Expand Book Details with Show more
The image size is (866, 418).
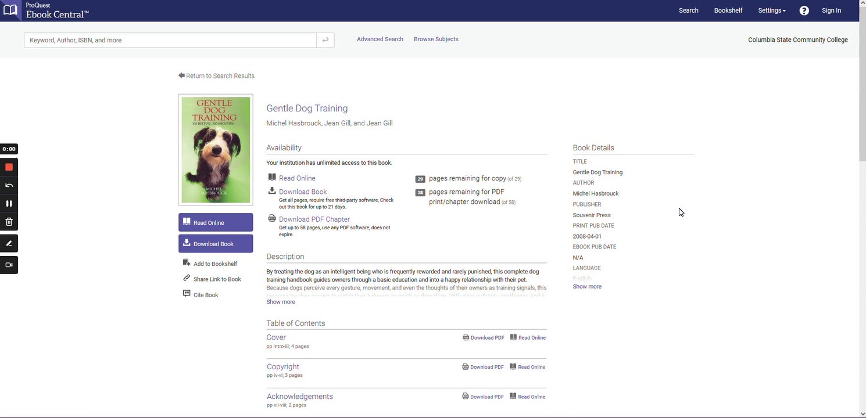pos(587,287)
